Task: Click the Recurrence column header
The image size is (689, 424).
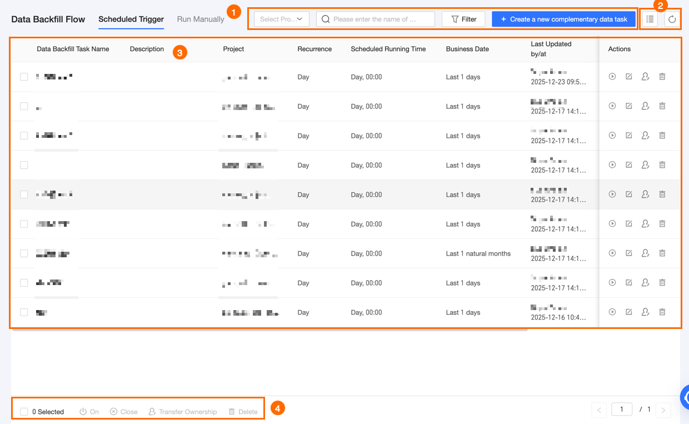Action: 314,49
